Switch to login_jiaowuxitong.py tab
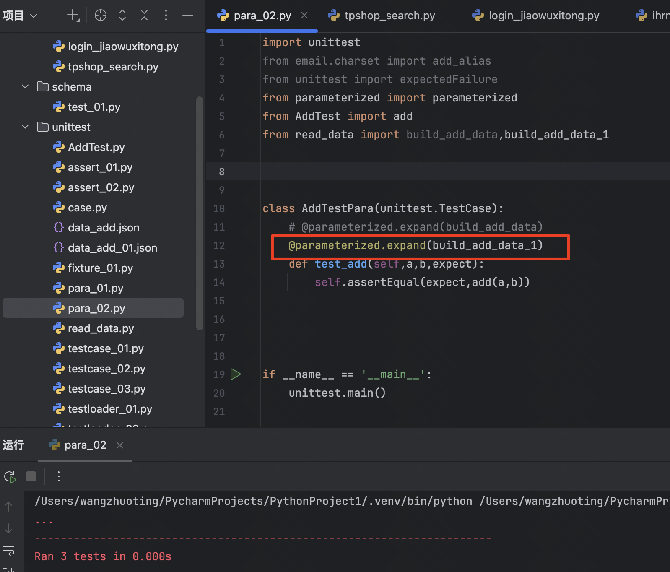This screenshot has width=670, height=572. [536, 16]
